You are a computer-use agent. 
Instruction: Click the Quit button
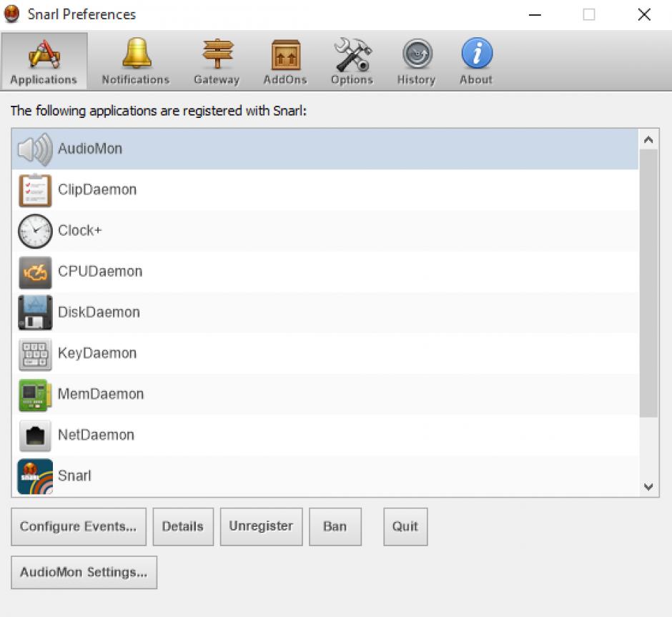coord(405,527)
